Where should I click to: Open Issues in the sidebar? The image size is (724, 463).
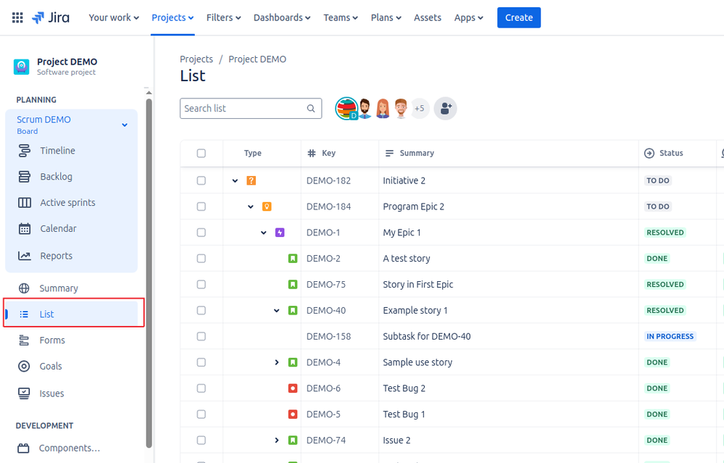(x=51, y=393)
